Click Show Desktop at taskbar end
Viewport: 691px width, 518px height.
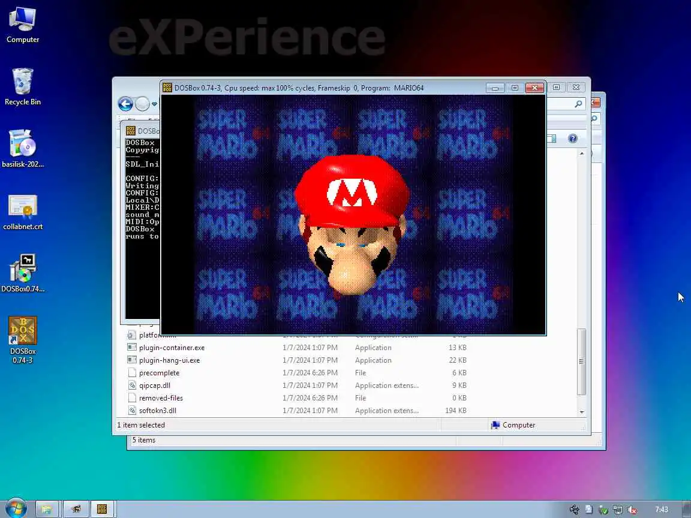pyautogui.click(x=687, y=509)
